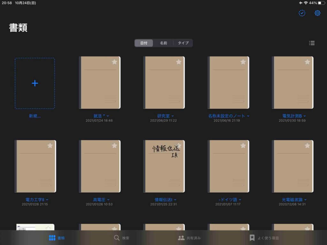The height and width of the screenshot is (245, 327).
Task: Switch to list view icon
Action: pos(312,43)
